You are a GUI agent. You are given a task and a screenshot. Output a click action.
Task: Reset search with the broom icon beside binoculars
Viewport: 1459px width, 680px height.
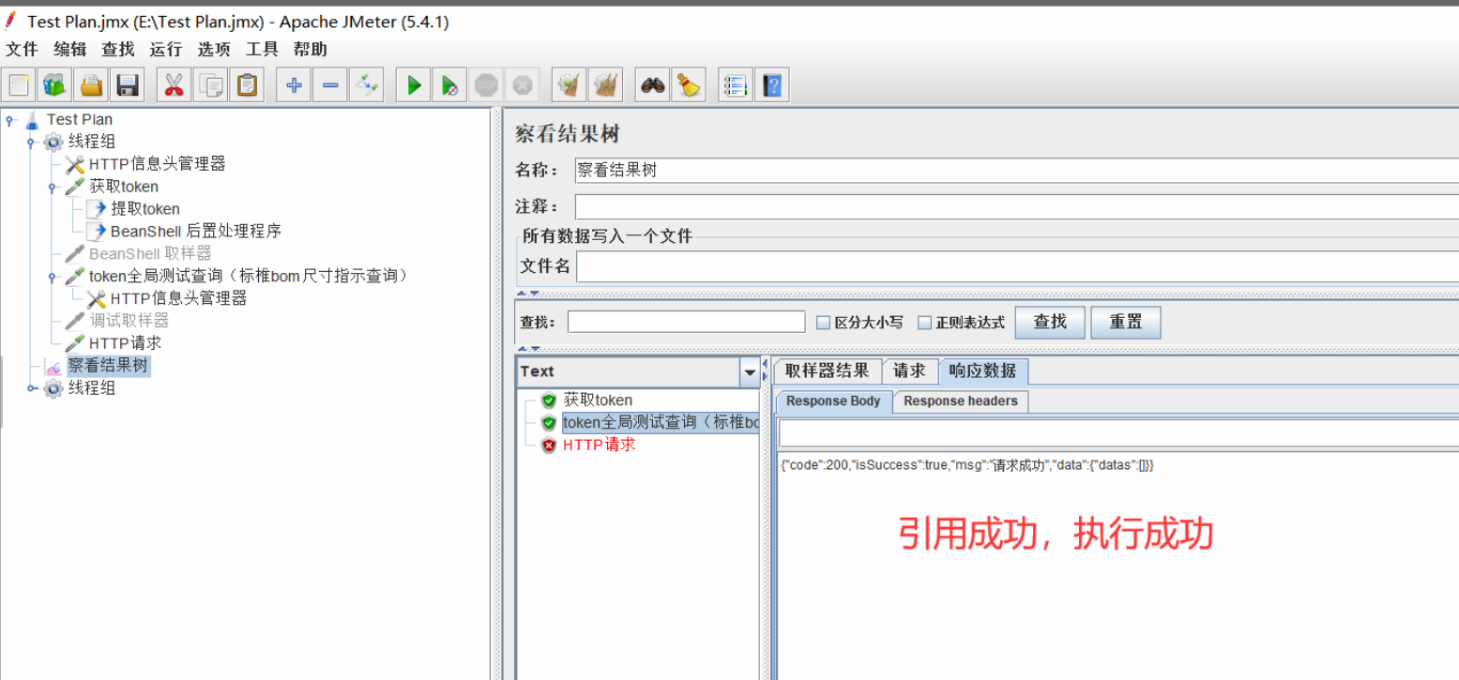point(689,85)
